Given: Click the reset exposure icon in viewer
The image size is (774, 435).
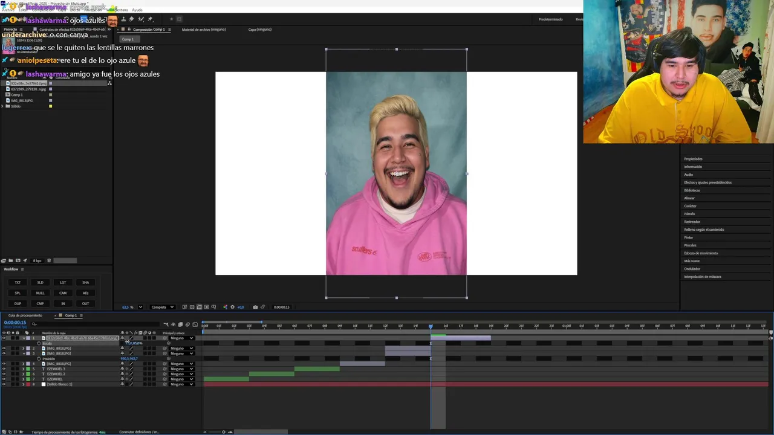Looking at the screenshot, I should pyautogui.click(x=232, y=307).
